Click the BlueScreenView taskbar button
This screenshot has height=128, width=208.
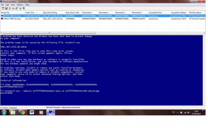51,113
